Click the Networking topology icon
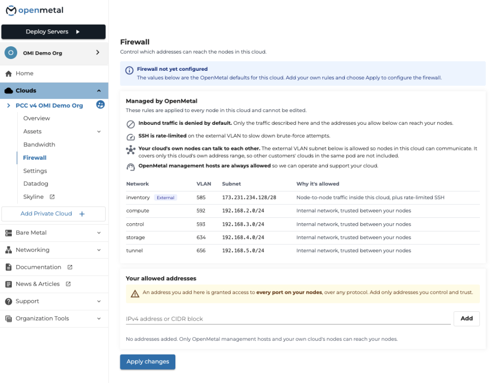Viewport: 503px width, 383px height. coord(9,250)
